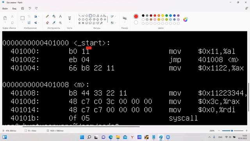
Task: Click the Copy icon
Action: pos(12,23)
